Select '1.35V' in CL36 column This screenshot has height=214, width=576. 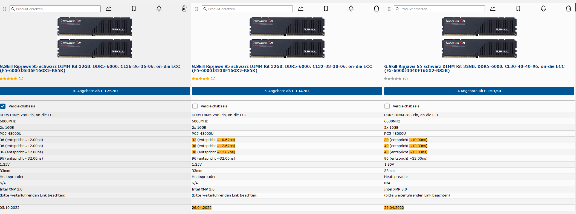coord(5,165)
